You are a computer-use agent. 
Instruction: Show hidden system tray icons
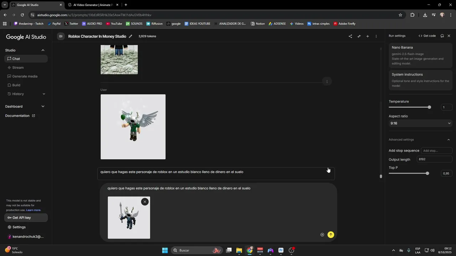point(393,250)
